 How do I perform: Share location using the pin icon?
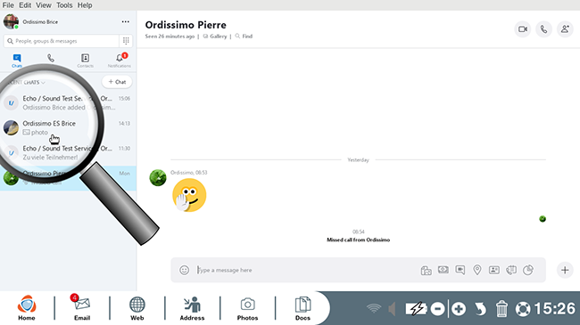(x=477, y=270)
